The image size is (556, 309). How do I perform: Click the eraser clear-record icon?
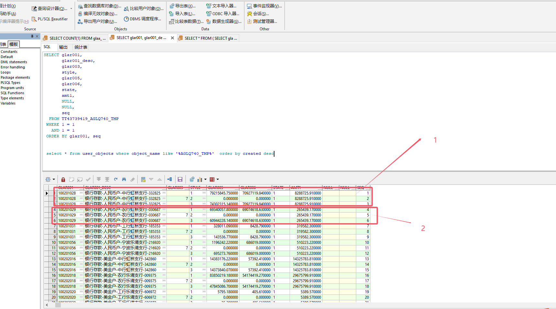pos(132,179)
